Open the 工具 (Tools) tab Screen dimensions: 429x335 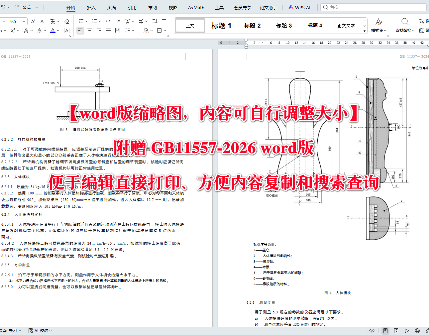pos(219,8)
